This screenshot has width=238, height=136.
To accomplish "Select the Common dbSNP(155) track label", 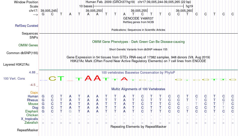I will tap(22, 53).
